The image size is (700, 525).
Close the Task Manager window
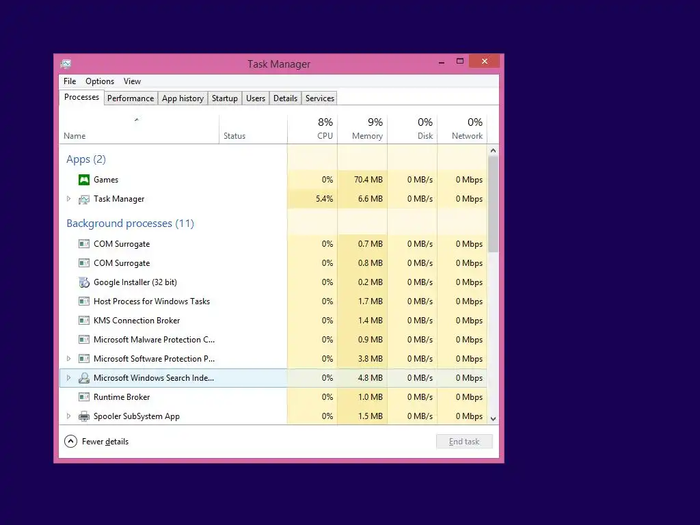(485, 61)
